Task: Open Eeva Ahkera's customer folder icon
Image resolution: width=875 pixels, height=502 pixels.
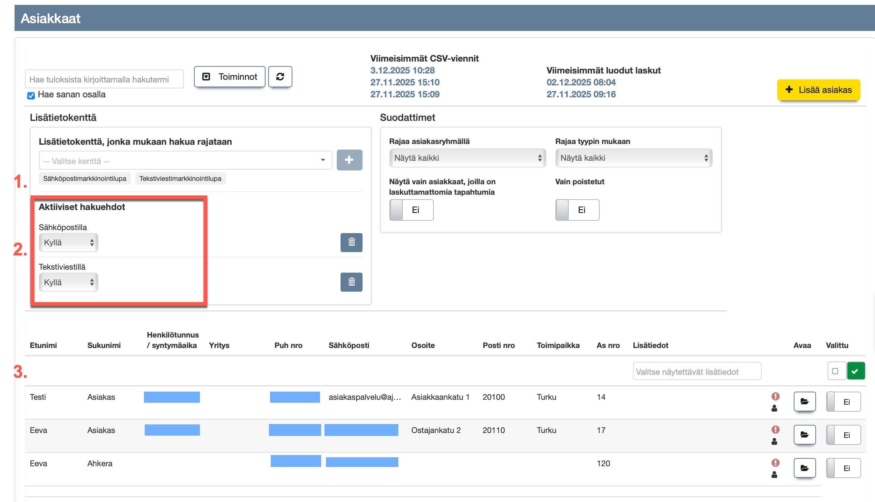Action: coord(805,468)
